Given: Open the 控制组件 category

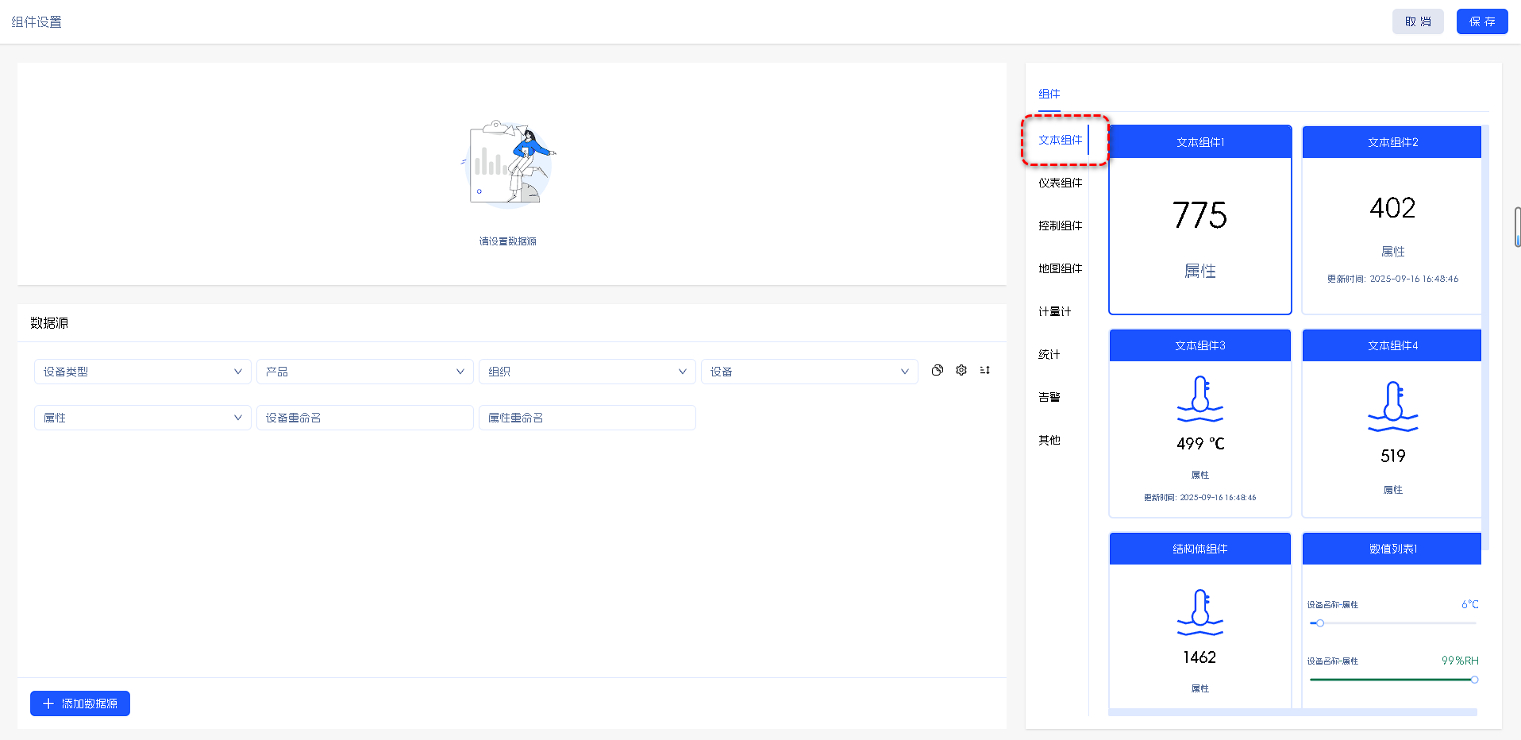Looking at the screenshot, I should (1060, 225).
